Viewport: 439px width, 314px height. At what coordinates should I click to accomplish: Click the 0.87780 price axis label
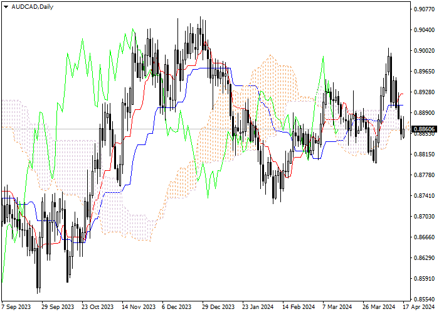[x=424, y=175]
